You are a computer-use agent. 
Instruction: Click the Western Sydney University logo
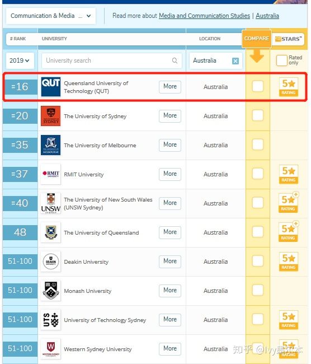[50, 349]
